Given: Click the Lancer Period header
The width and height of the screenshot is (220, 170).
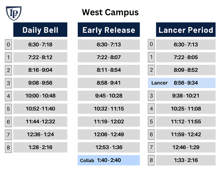Looking at the screenshot, I should pos(186,30).
